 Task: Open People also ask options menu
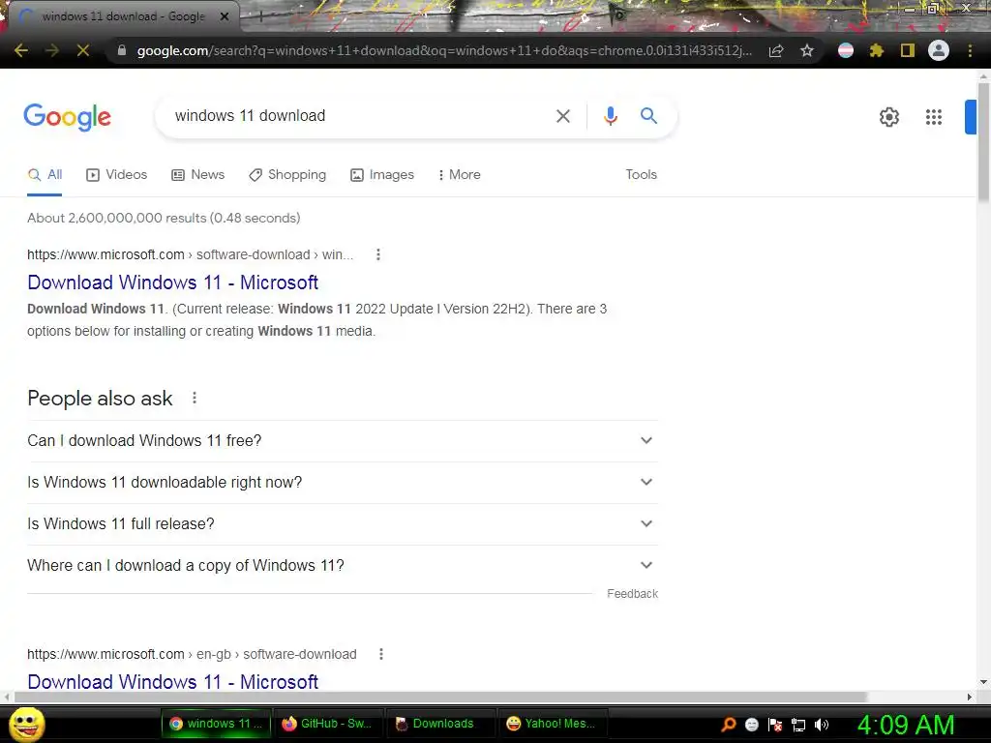click(x=194, y=398)
